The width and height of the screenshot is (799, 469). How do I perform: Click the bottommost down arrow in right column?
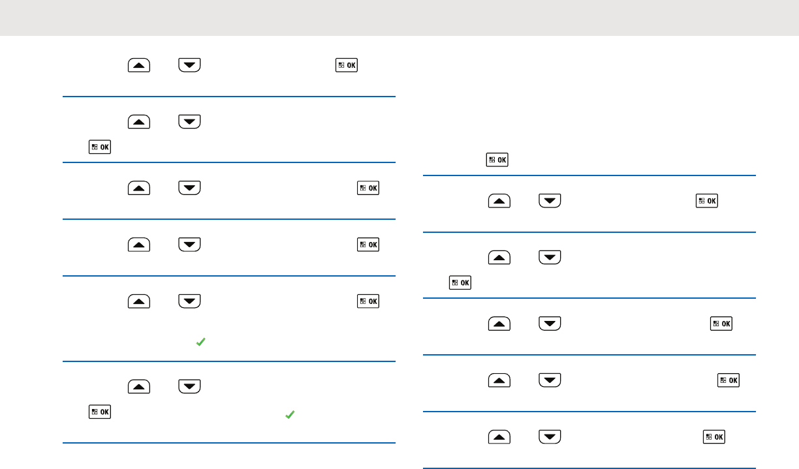[x=550, y=436]
